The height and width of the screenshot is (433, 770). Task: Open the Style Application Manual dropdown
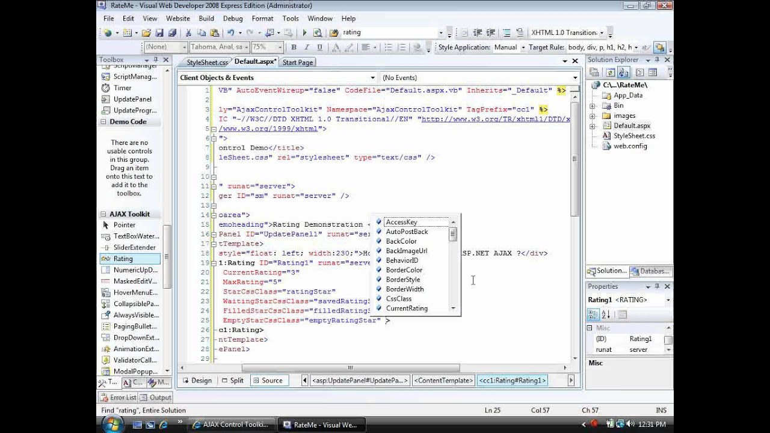coord(522,48)
